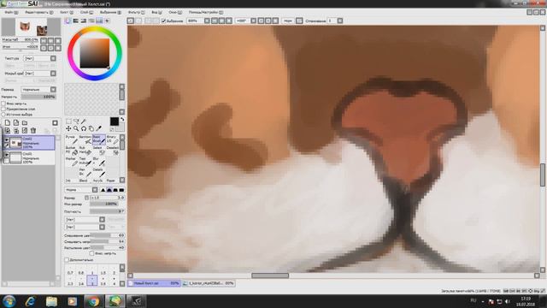
Task: Open the texture dropdown
Action: coord(53,58)
